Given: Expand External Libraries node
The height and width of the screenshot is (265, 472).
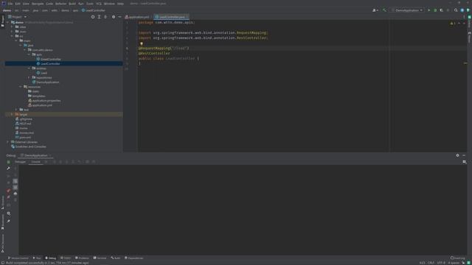Looking at the screenshot, I should 7,142.
